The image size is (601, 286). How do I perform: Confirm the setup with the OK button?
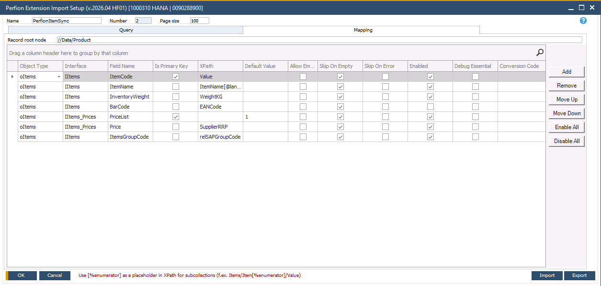[21, 275]
